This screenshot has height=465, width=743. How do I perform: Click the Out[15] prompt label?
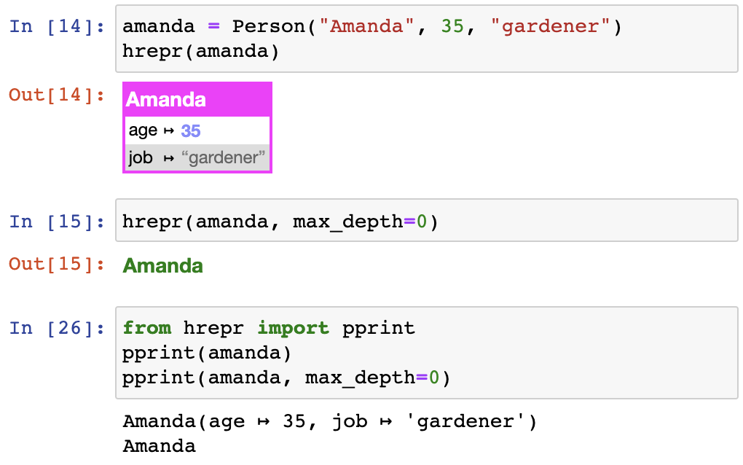pos(57,264)
